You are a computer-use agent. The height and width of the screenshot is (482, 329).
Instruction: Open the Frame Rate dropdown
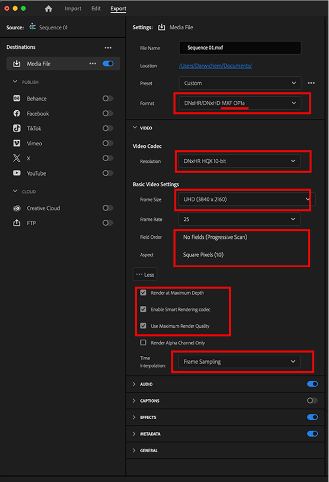pyautogui.click(x=240, y=219)
